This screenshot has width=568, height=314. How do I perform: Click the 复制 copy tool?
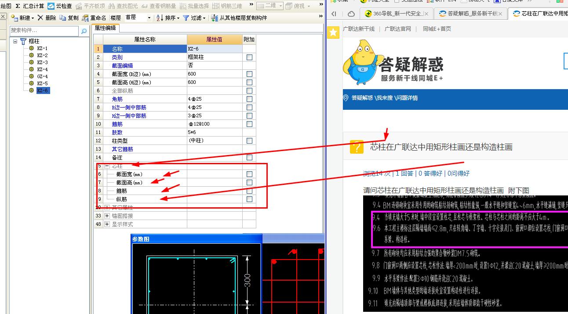(69, 18)
